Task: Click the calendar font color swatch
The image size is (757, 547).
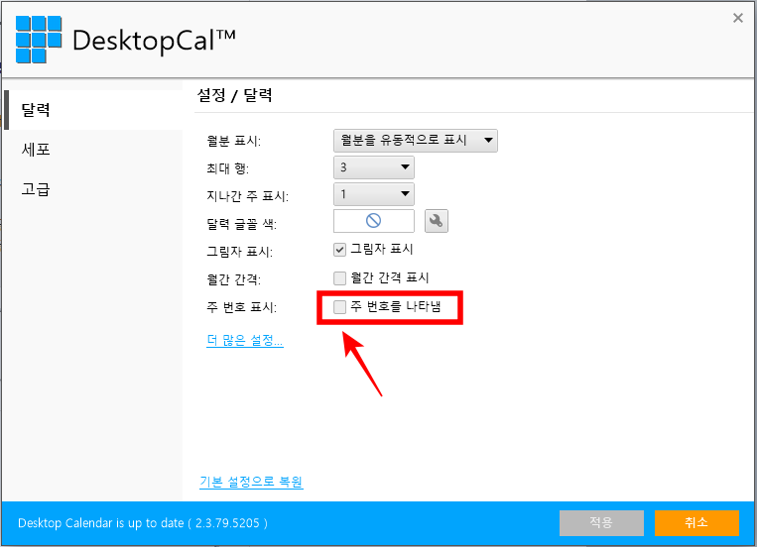Action: click(x=374, y=221)
